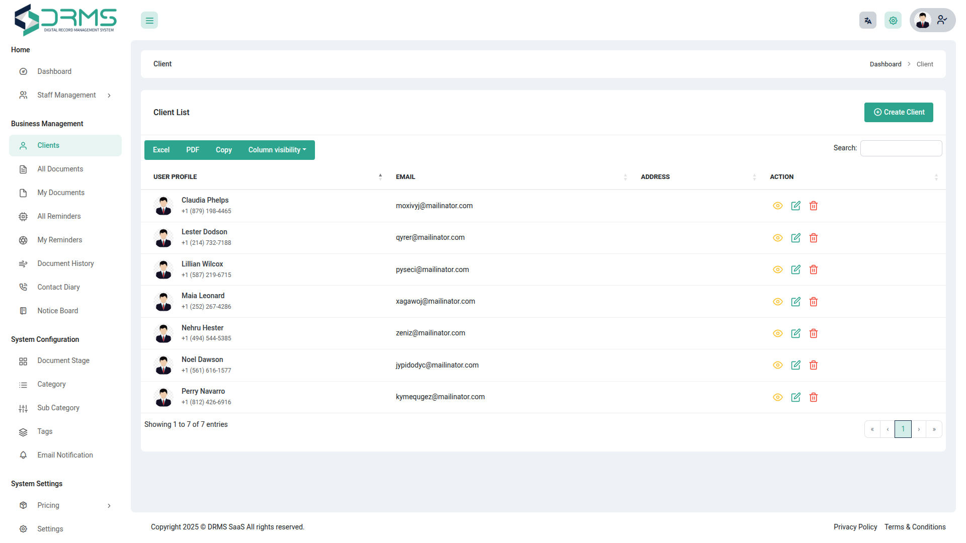This screenshot has height=543, width=966.
Task: Open the Column visibility dropdown
Action: (277, 150)
